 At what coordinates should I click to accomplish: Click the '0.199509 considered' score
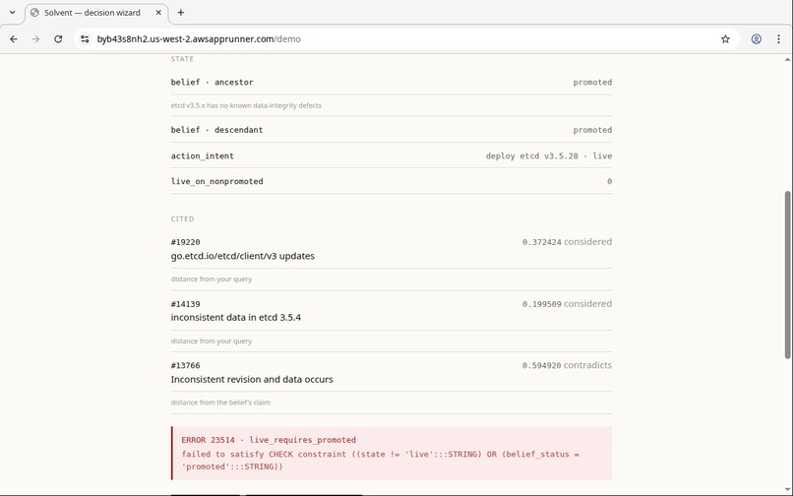coord(567,304)
